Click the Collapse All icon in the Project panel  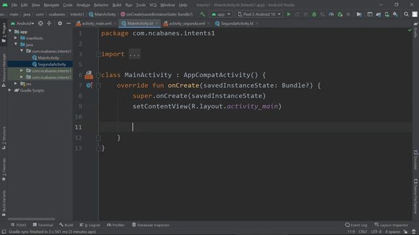coord(49,23)
